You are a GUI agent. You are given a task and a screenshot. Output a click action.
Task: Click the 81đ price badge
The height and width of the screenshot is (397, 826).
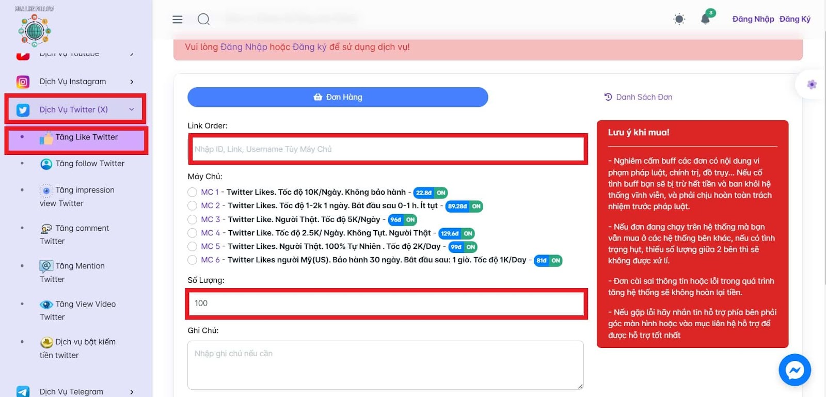[541, 261]
